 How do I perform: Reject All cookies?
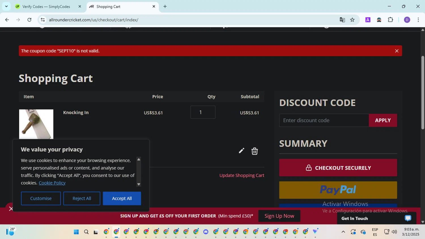tap(82, 198)
